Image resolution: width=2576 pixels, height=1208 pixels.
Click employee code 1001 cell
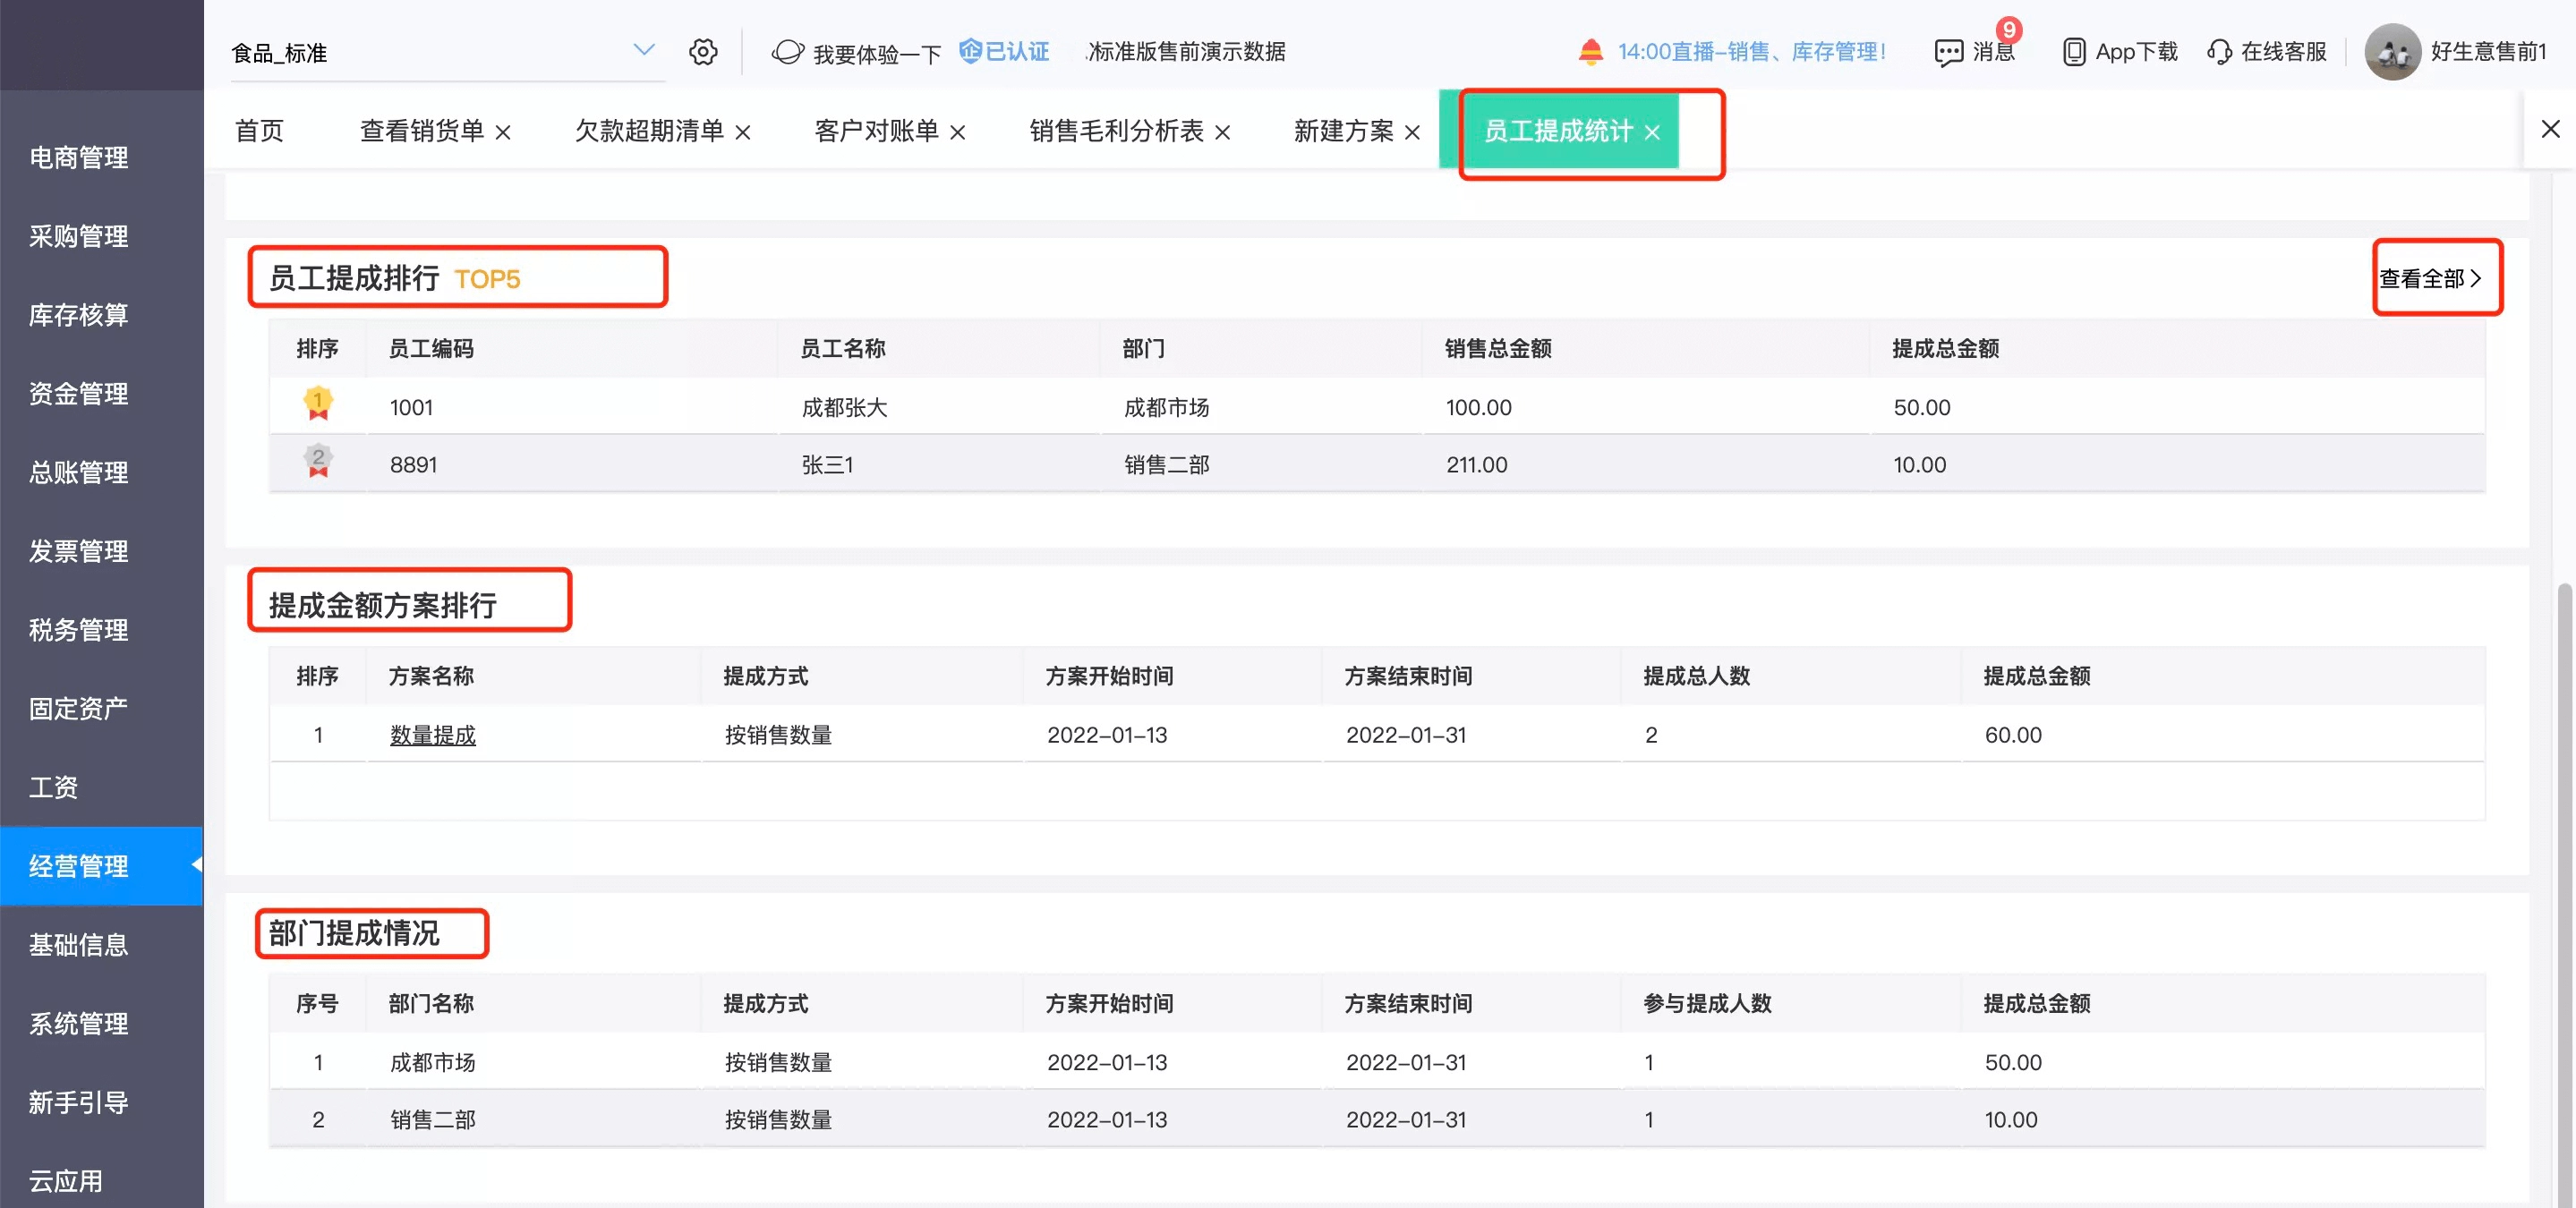point(412,408)
